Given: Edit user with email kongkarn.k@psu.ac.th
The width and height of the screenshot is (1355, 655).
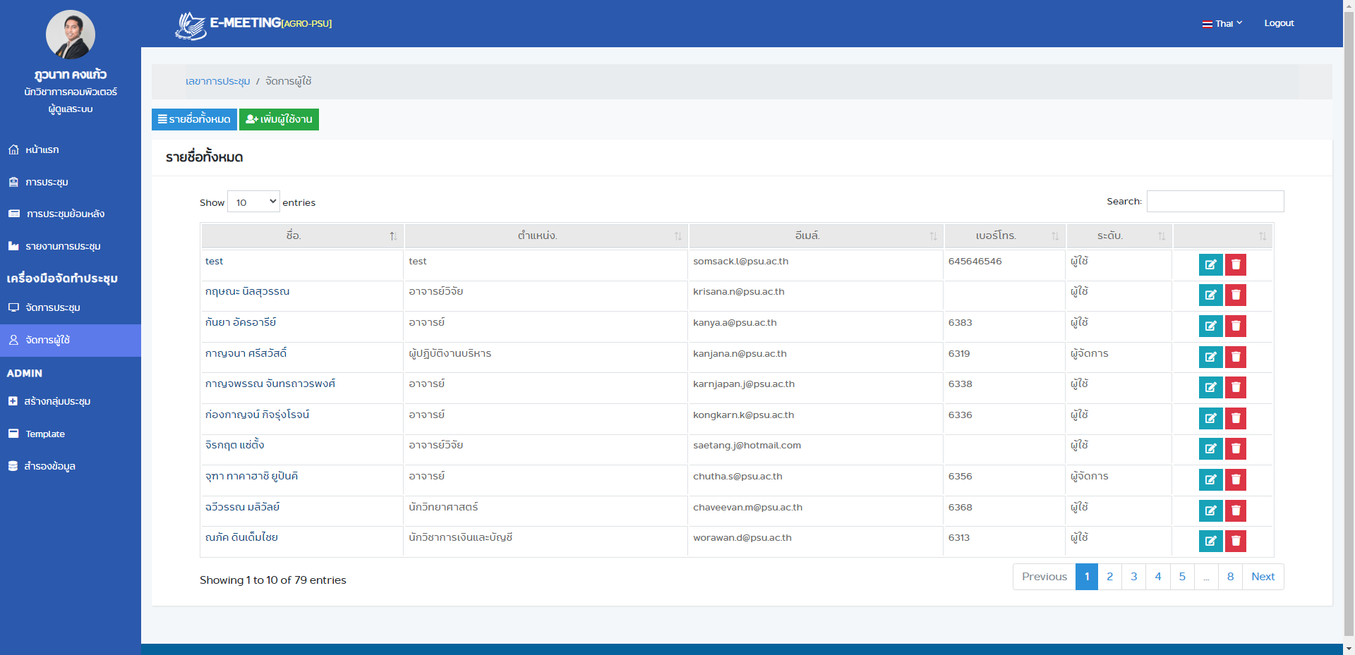Looking at the screenshot, I should pyautogui.click(x=1210, y=418).
